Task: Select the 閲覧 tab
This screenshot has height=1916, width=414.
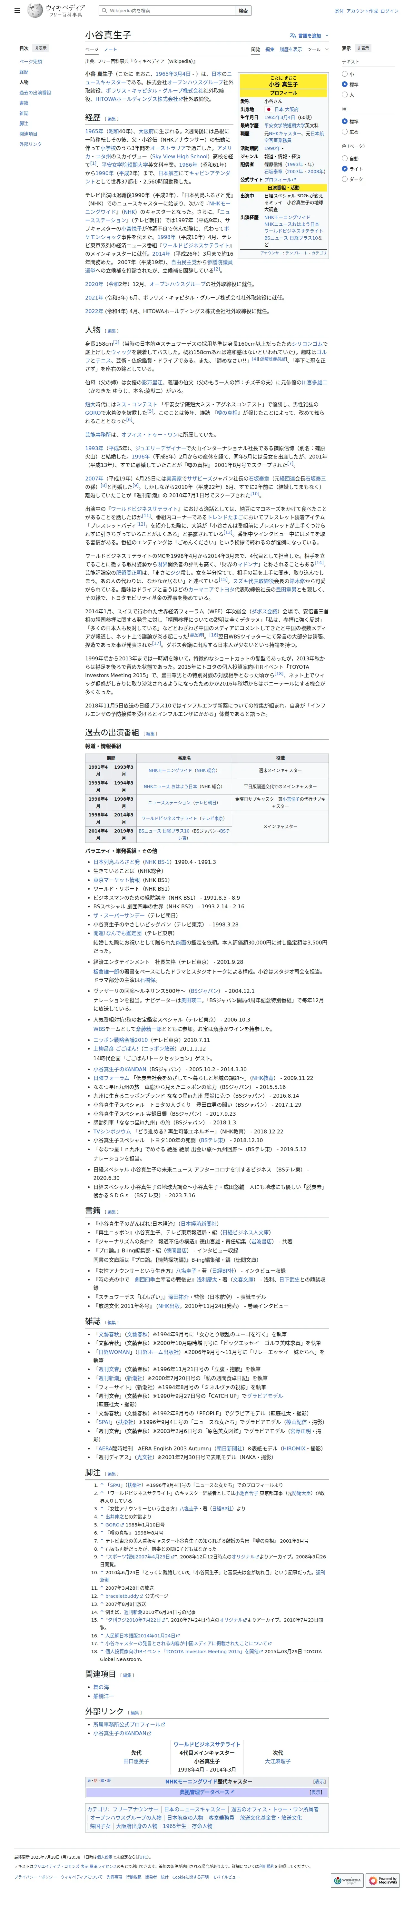Action: 256,49
